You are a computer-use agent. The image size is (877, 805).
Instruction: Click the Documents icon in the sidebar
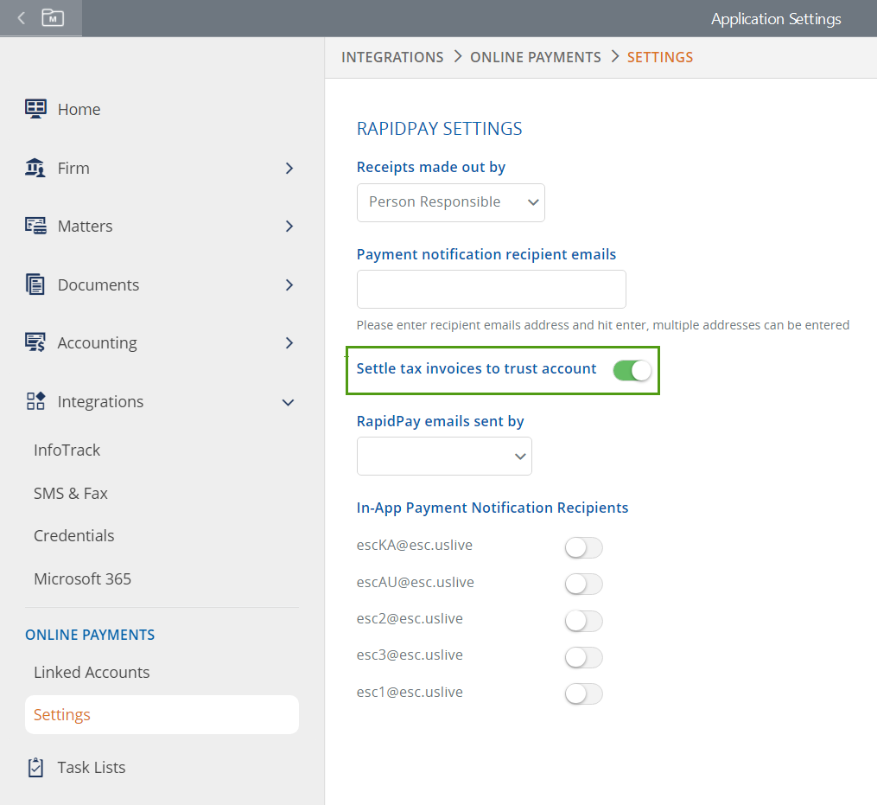35,284
